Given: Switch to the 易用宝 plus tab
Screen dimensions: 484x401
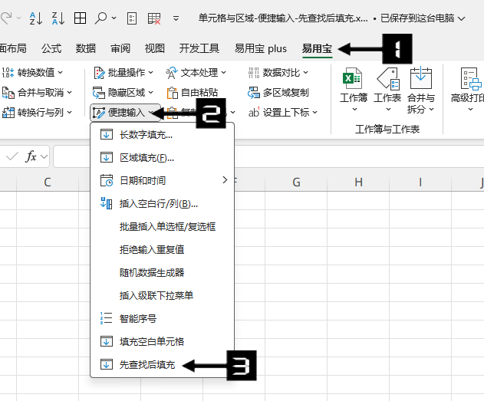Looking at the screenshot, I should 262,48.
